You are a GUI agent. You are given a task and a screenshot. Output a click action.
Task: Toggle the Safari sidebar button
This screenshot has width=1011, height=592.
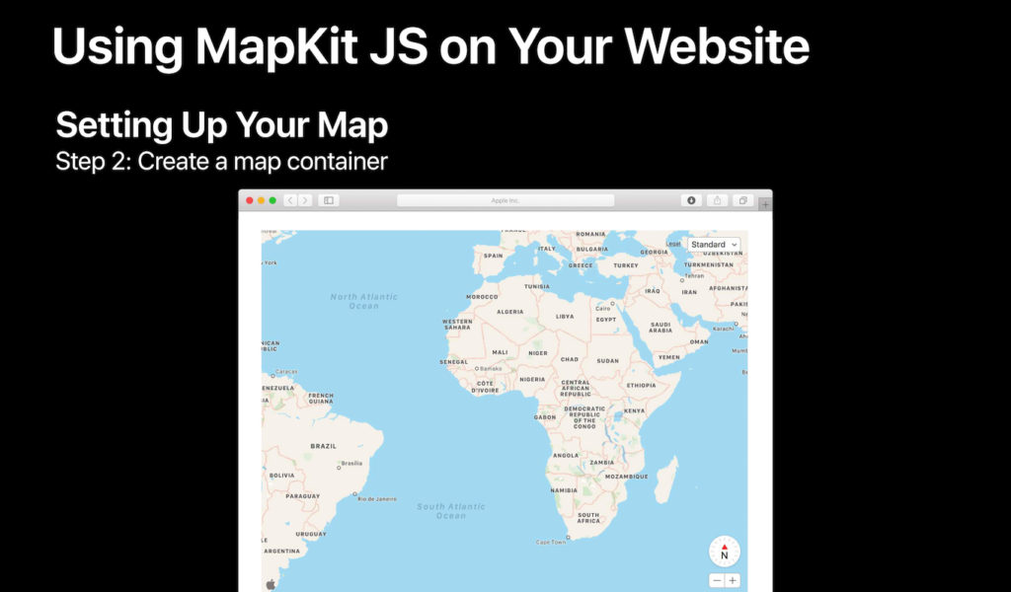(329, 200)
